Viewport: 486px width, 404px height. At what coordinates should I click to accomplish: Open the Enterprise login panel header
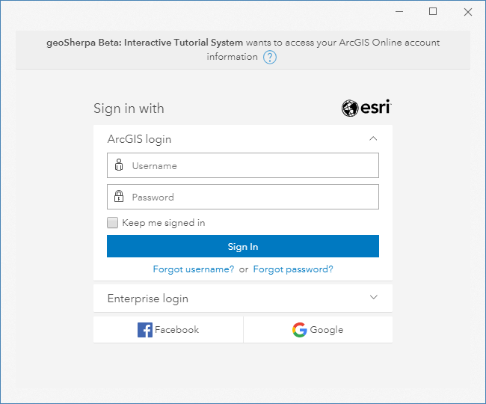[243, 299]
